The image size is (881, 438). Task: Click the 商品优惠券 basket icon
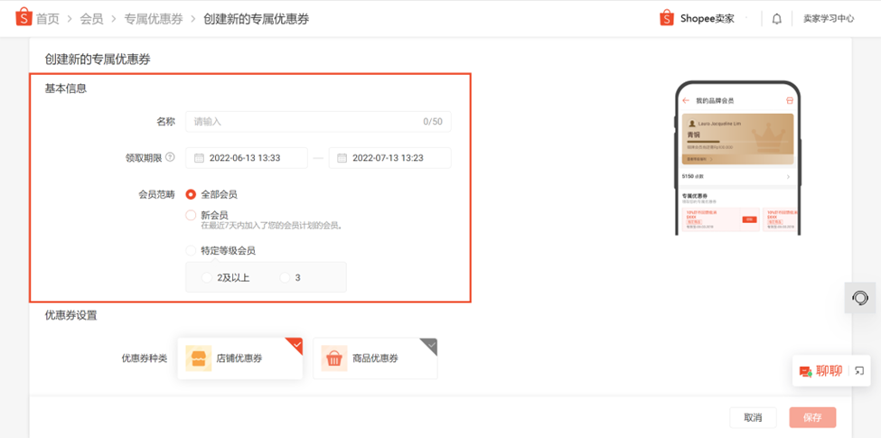[334, 359]
